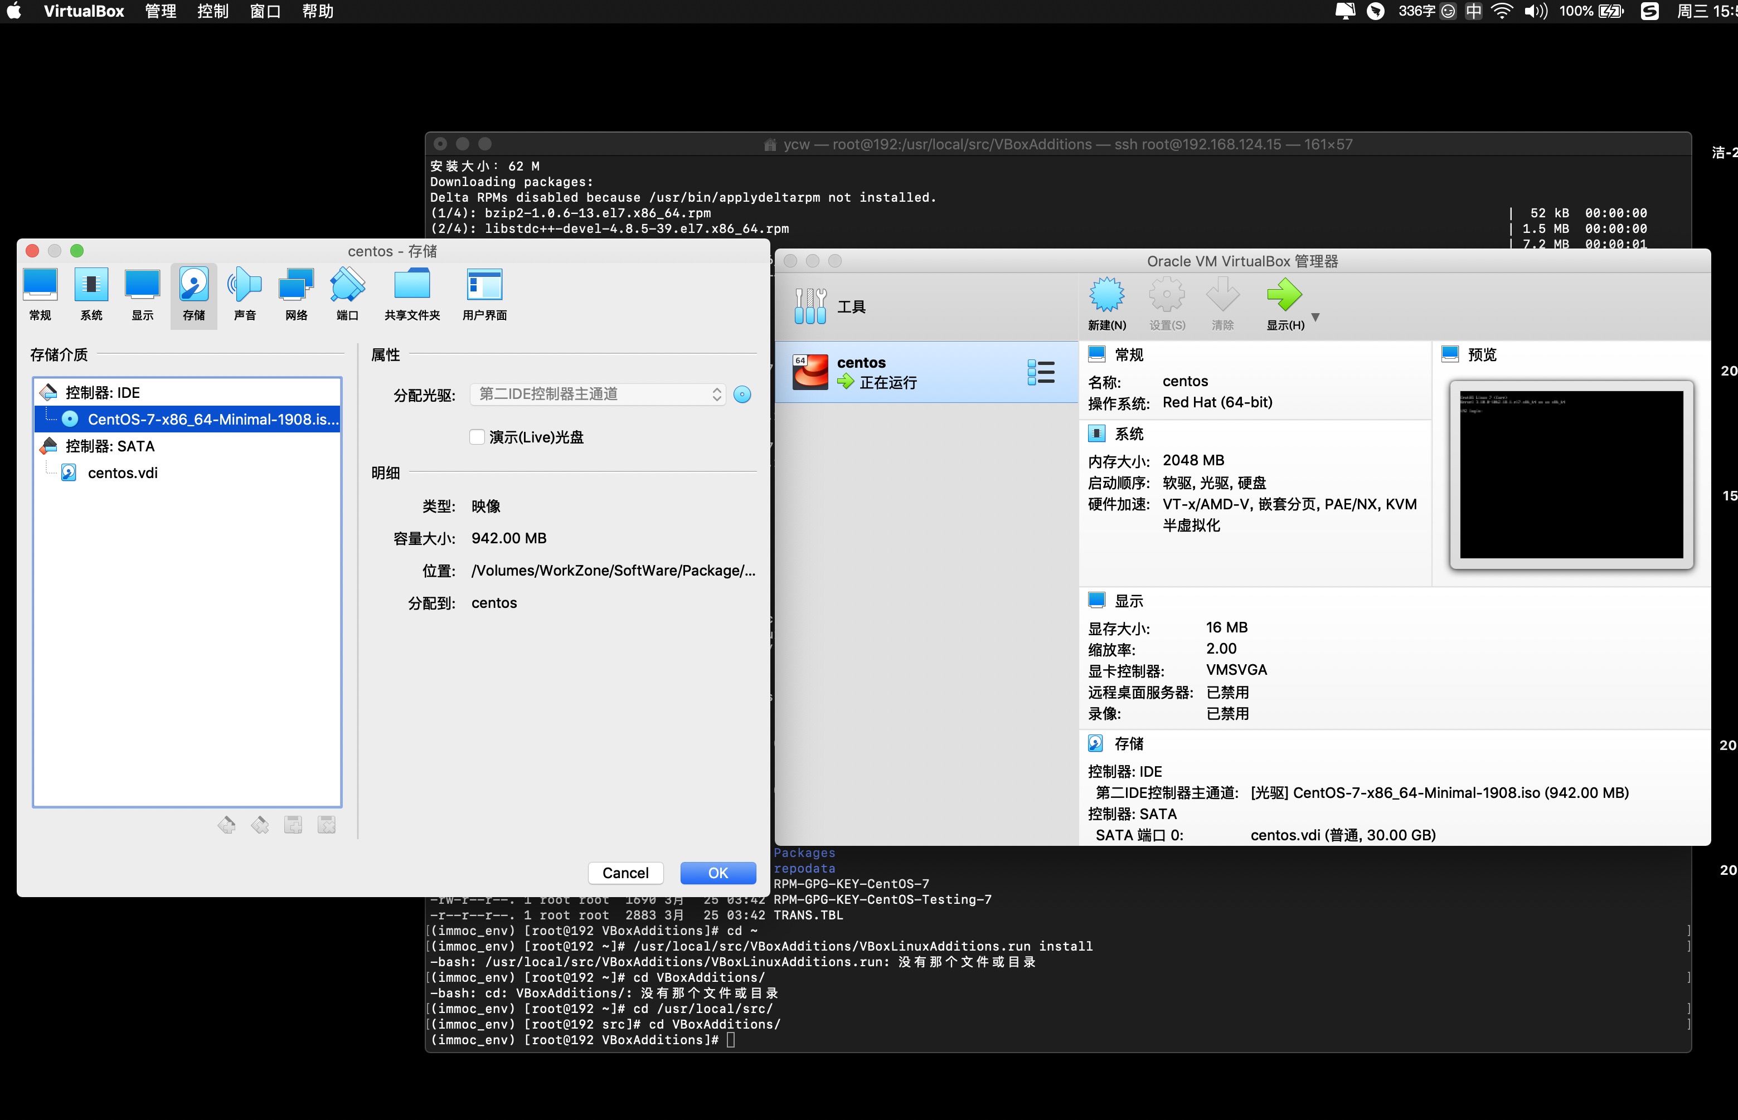Click the 显示 section header in details pane

[x=1128, y=601]
